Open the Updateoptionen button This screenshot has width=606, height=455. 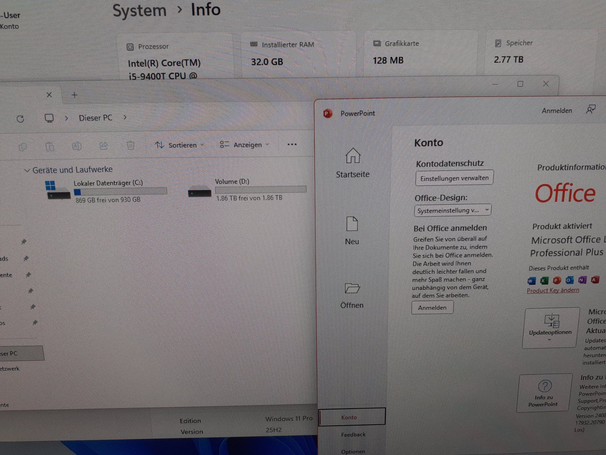coord(550,327)
